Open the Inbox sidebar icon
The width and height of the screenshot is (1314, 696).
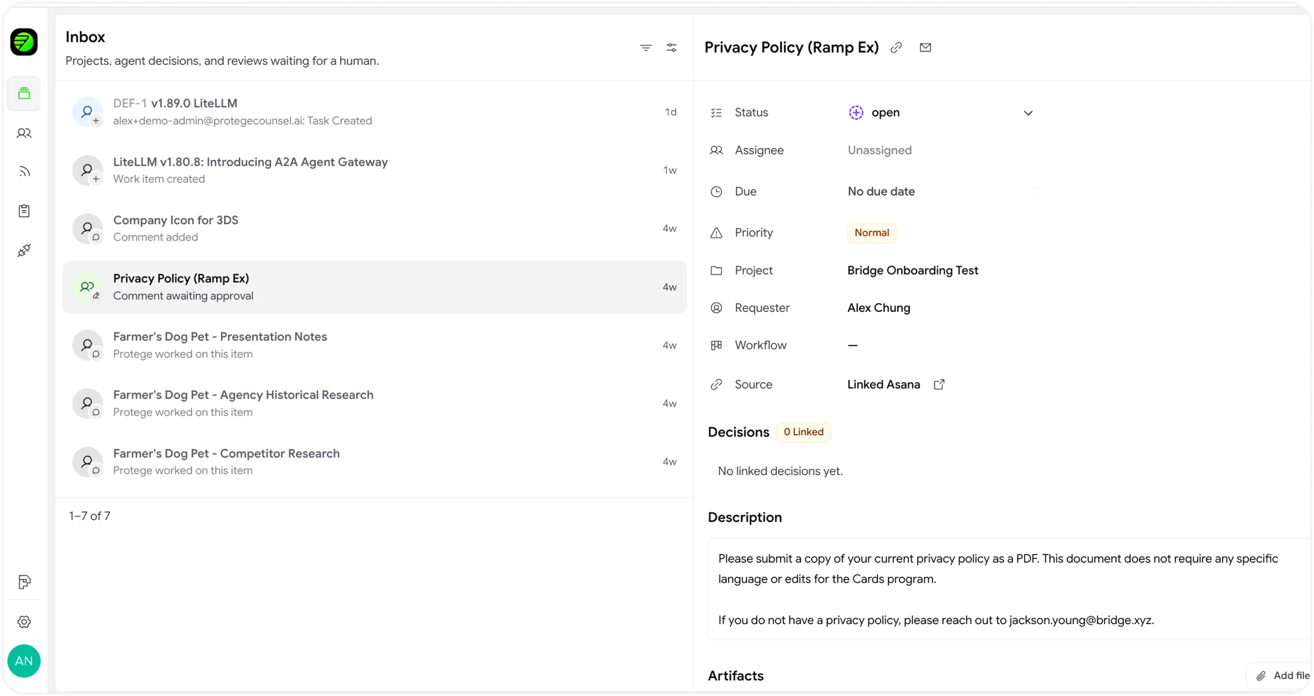click(x=24, y=94)
